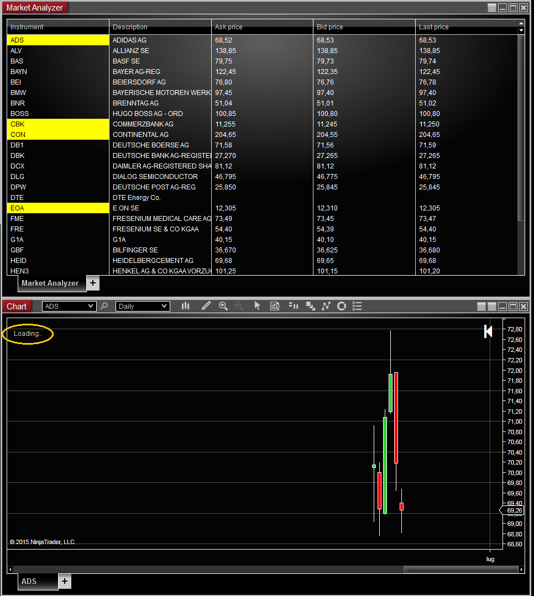
Task: Click the Chart window interval link button
Action: pos(492,307)
